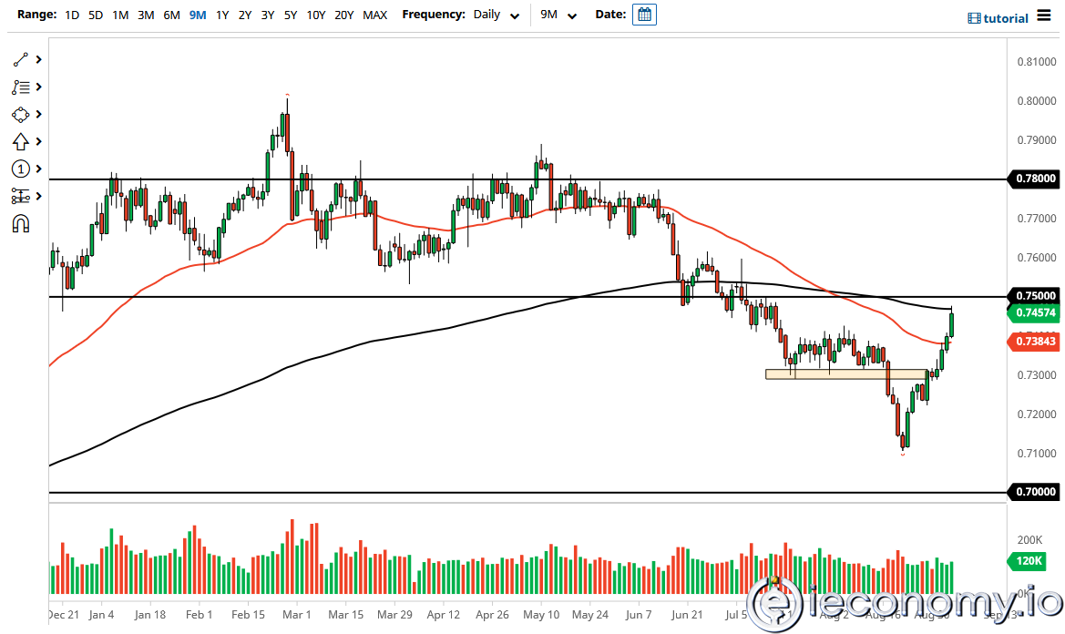Open the drawing tools list icon
This screenshot has height=634, width=1065.
[x=20, y=87]
